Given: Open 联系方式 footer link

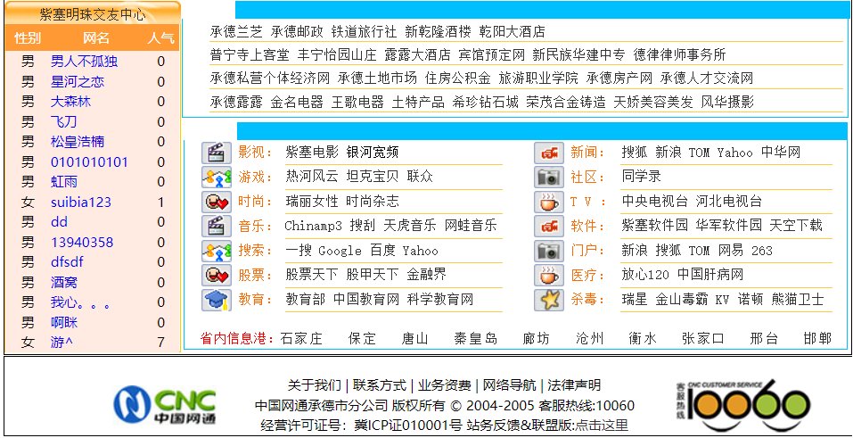Looking at the screenshot, I should [379, 385].
